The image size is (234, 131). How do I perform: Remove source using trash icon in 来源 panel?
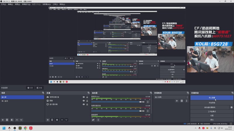pos(52,120)
